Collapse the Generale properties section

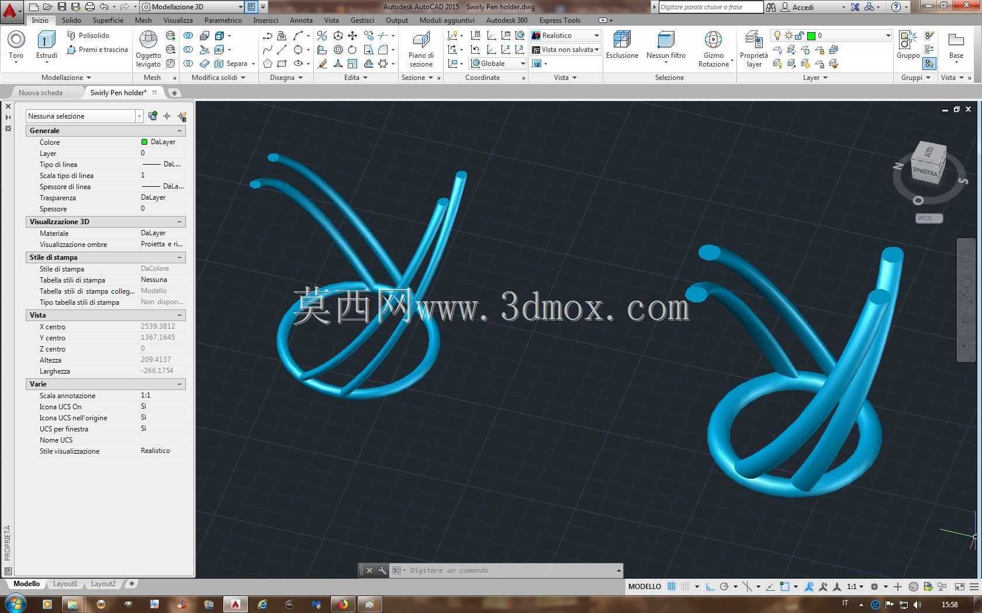coord(179,131)
